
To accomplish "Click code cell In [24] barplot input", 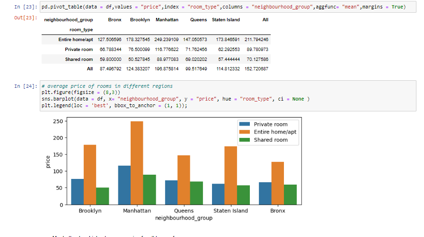I will [228, 96].
